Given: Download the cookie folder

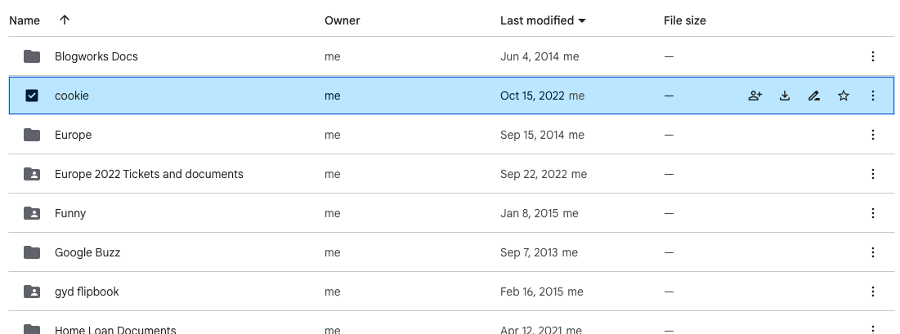Looking at the screenshot, I should click(x=785, y=96).
